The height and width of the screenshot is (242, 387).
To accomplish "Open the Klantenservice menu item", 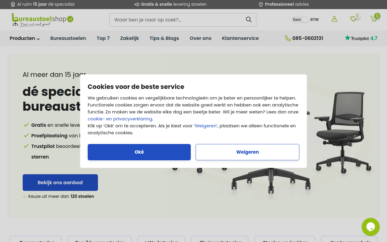I will (x=240, y=38).
